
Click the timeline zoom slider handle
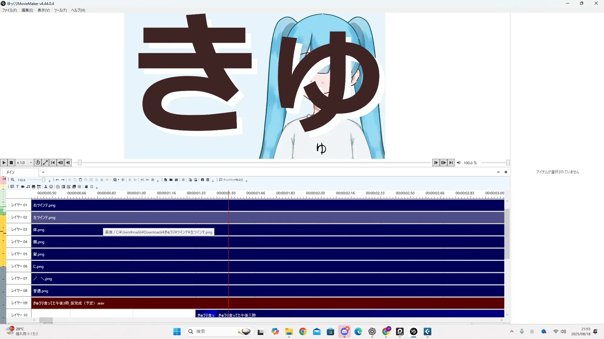point(44,180)
